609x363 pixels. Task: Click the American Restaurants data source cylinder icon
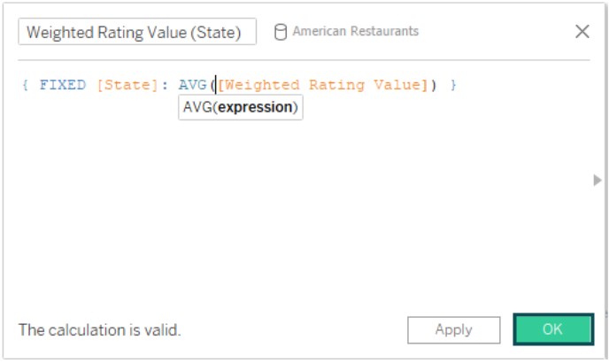tap(281, 32)
